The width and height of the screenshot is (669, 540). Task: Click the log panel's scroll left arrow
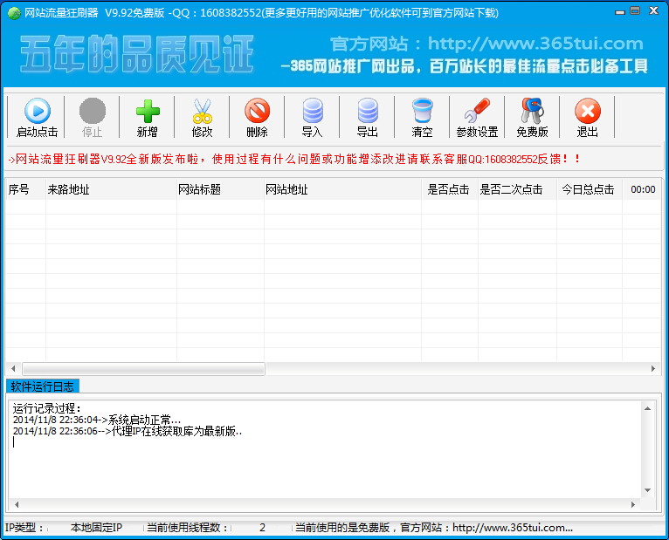pos(17,504)
